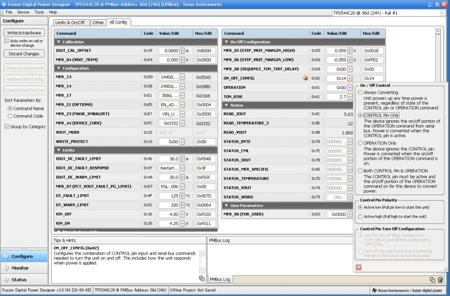Viewport: 450px width, 296px height.
Task: Click Offline Project: Not Saved status text
Action: click(x=192, y=290)
